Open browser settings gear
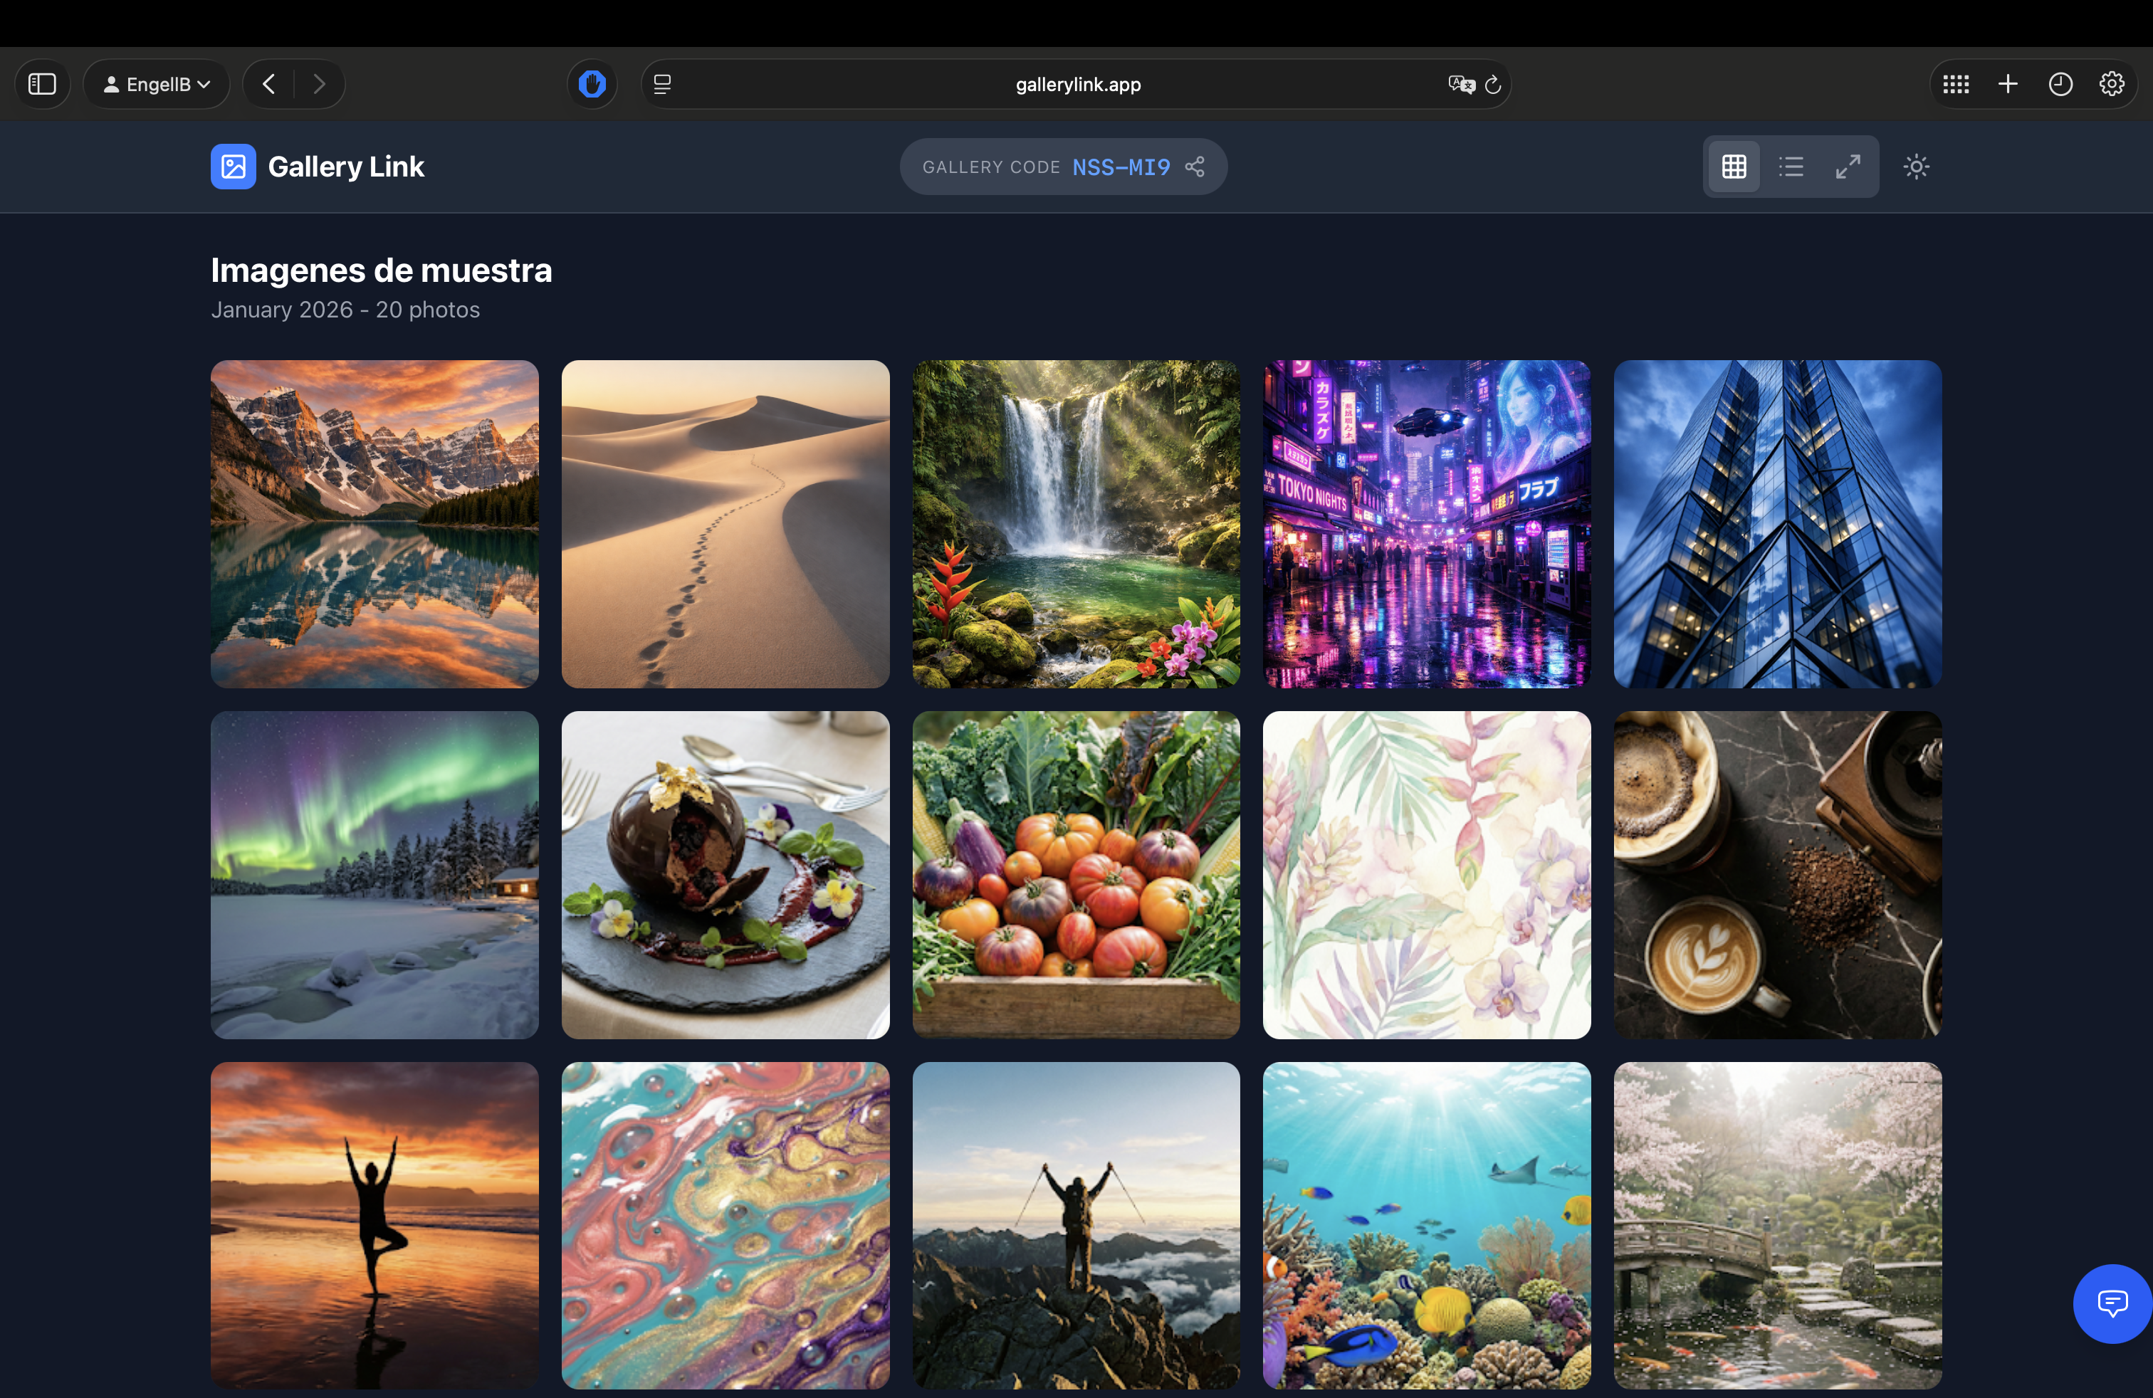This screenshot has width=2153, height=1398. 2112,84
